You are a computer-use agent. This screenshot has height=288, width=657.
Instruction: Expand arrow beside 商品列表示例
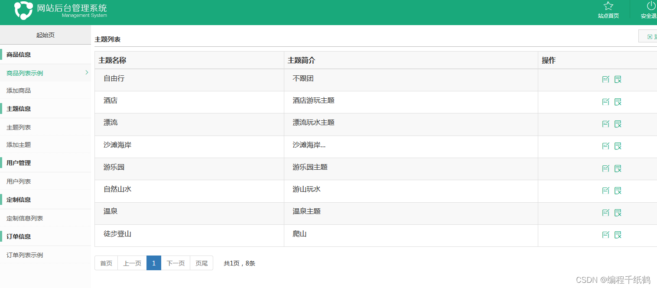pyautogui.click(x=87, y=72)
